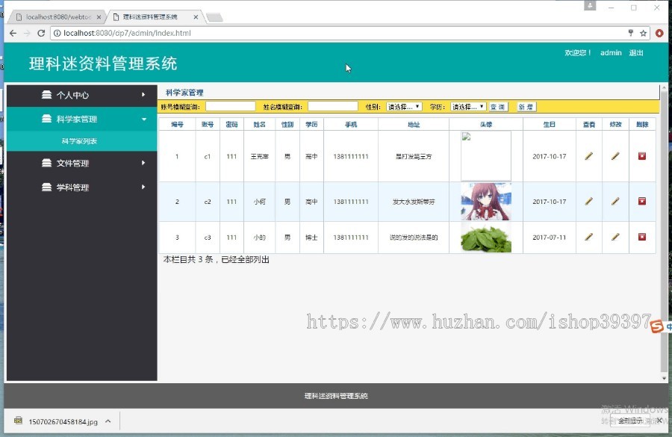Expand 文件管理 menu arrow

pyautogui.click(x=143, y=163)
